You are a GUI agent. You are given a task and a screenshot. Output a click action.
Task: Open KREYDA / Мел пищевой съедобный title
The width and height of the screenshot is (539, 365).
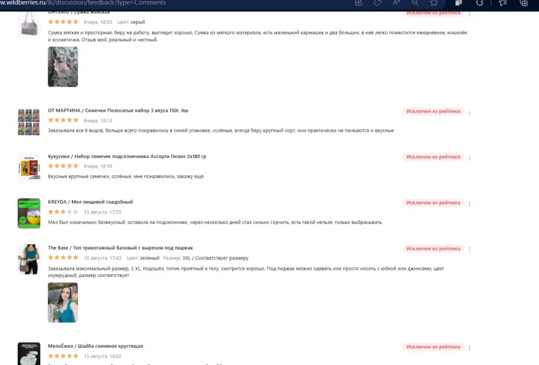(90, 202)
